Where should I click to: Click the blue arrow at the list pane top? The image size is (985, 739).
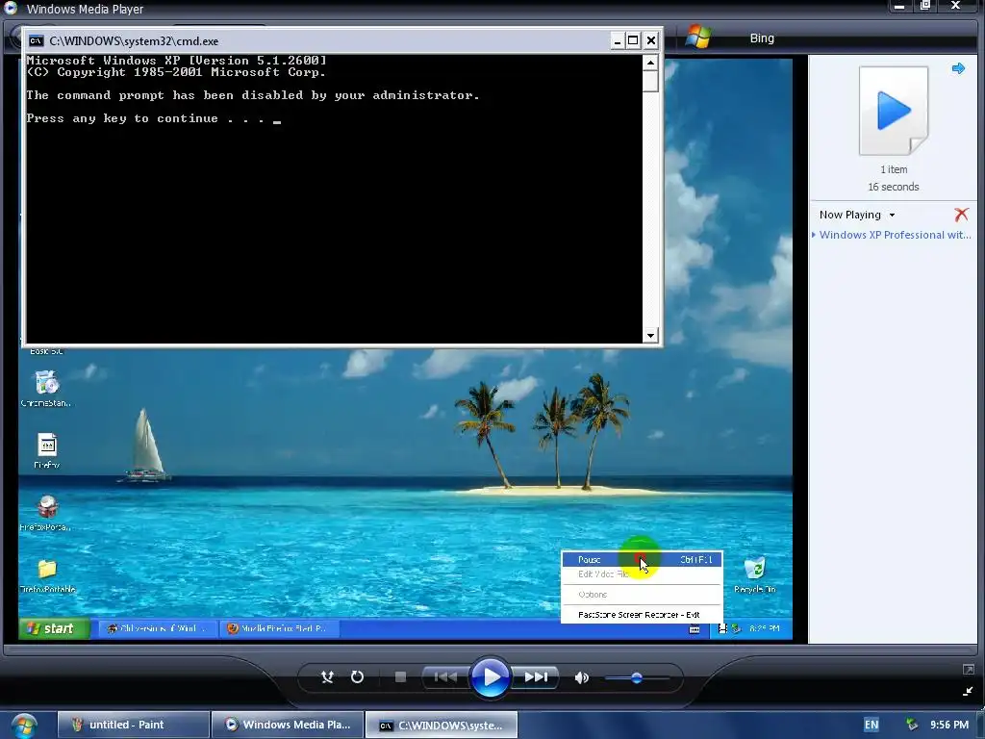(x=958, y=68)
